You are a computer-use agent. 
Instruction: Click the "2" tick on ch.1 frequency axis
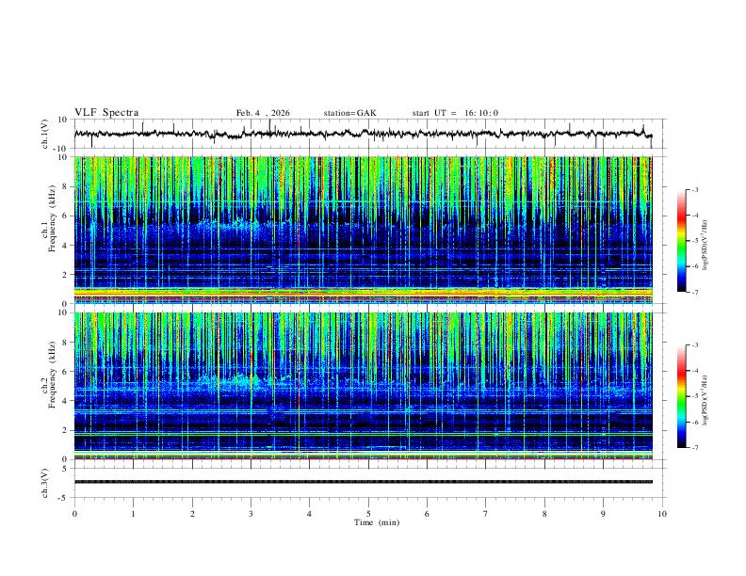tap(65, 275)
